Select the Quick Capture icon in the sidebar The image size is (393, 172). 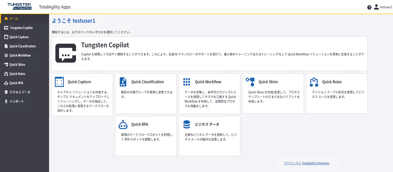pos(6,37)
